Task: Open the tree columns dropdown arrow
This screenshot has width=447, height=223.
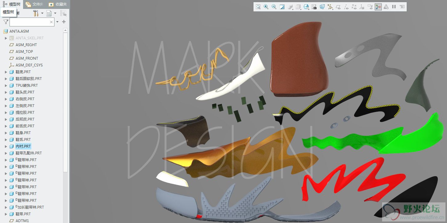Action: (x=55, y=13)
